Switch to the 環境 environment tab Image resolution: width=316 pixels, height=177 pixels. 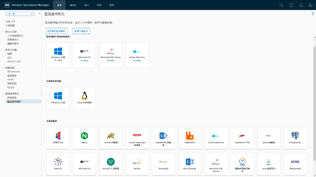pyautogui.click(x=99, y=5)
